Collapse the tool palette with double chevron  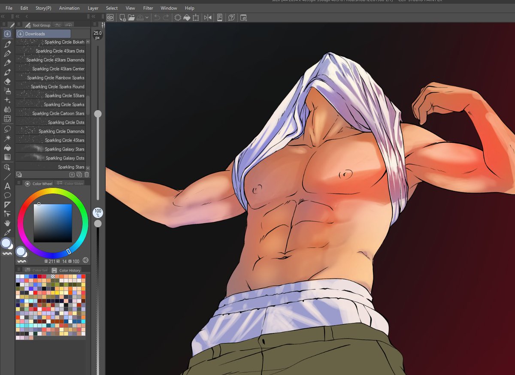3,16
